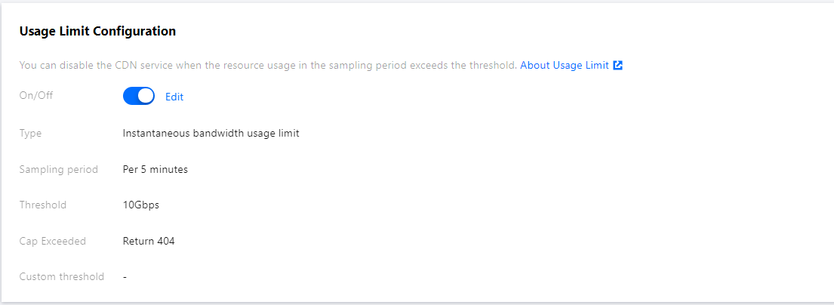Select the Per 5 minutes value
Screen dimensions: 834x305
pos(155,170)
